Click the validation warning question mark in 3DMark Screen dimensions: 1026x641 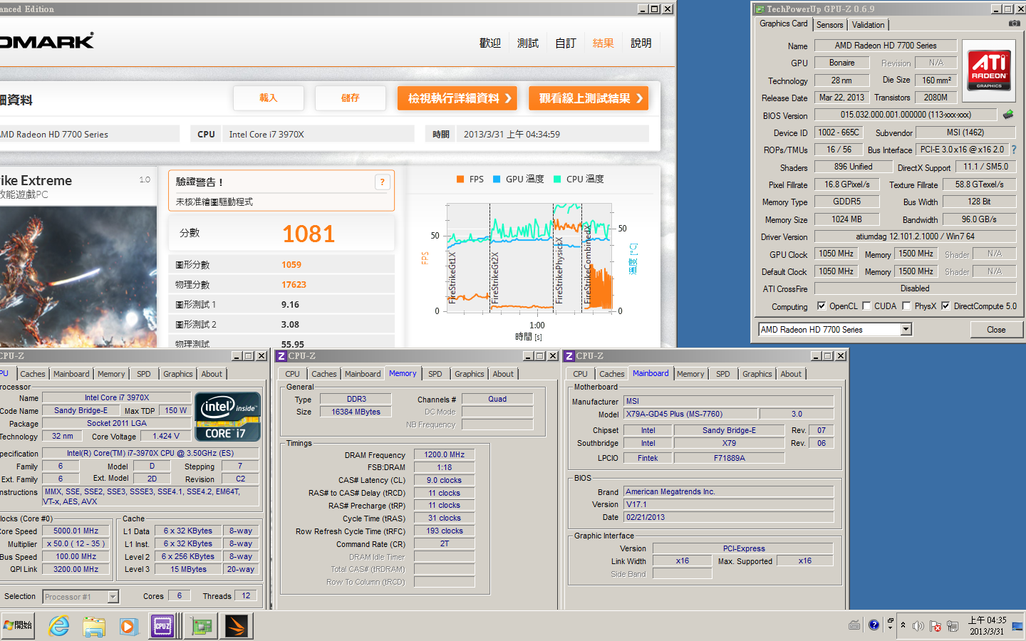click(x=383, y=182)
